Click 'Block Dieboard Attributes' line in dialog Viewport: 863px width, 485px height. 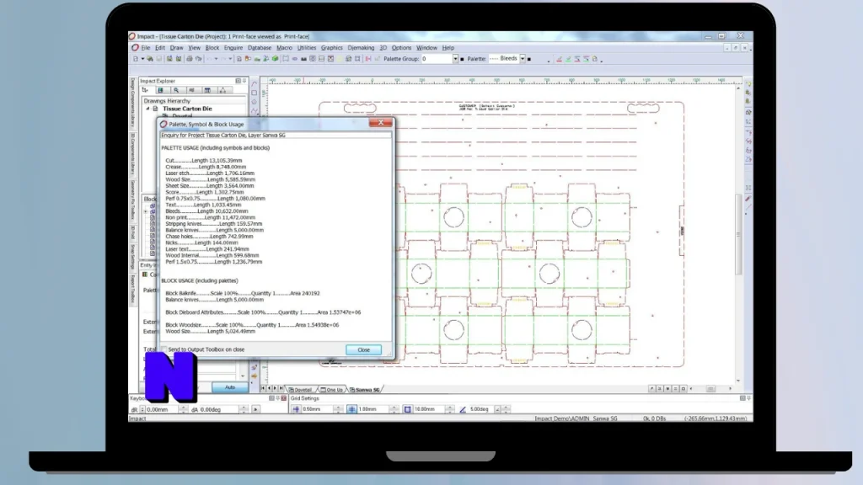point(263,312)
